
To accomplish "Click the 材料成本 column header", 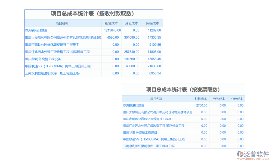I will 201,99.
